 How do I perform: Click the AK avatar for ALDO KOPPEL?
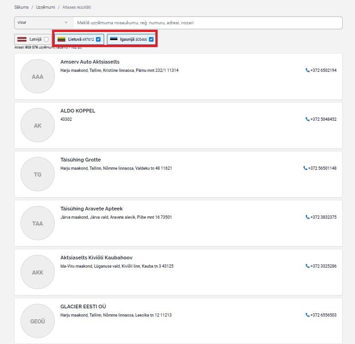point(37,125)
